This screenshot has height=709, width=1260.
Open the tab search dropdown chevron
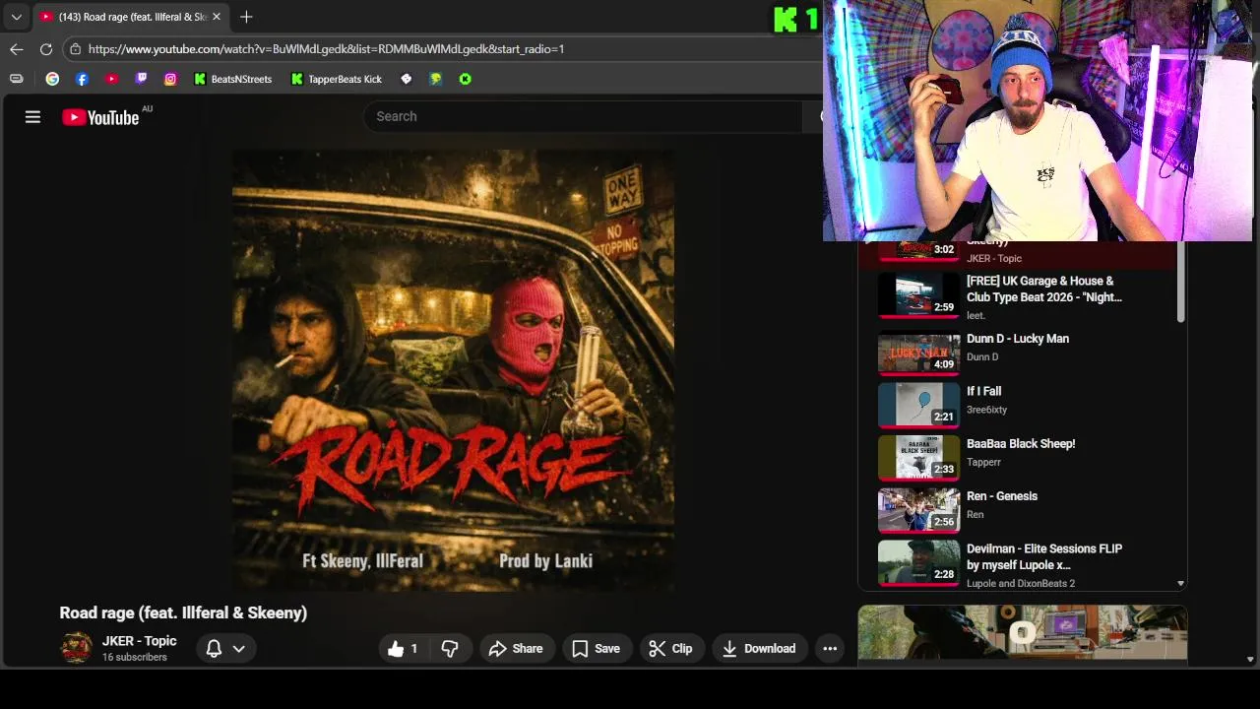click(x=17, y=17)
